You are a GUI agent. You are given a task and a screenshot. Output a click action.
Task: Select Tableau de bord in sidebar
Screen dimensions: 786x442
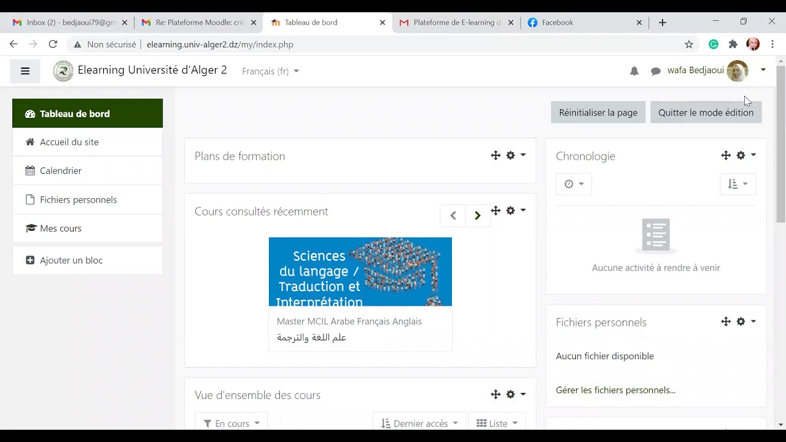(x=87, y=114)
